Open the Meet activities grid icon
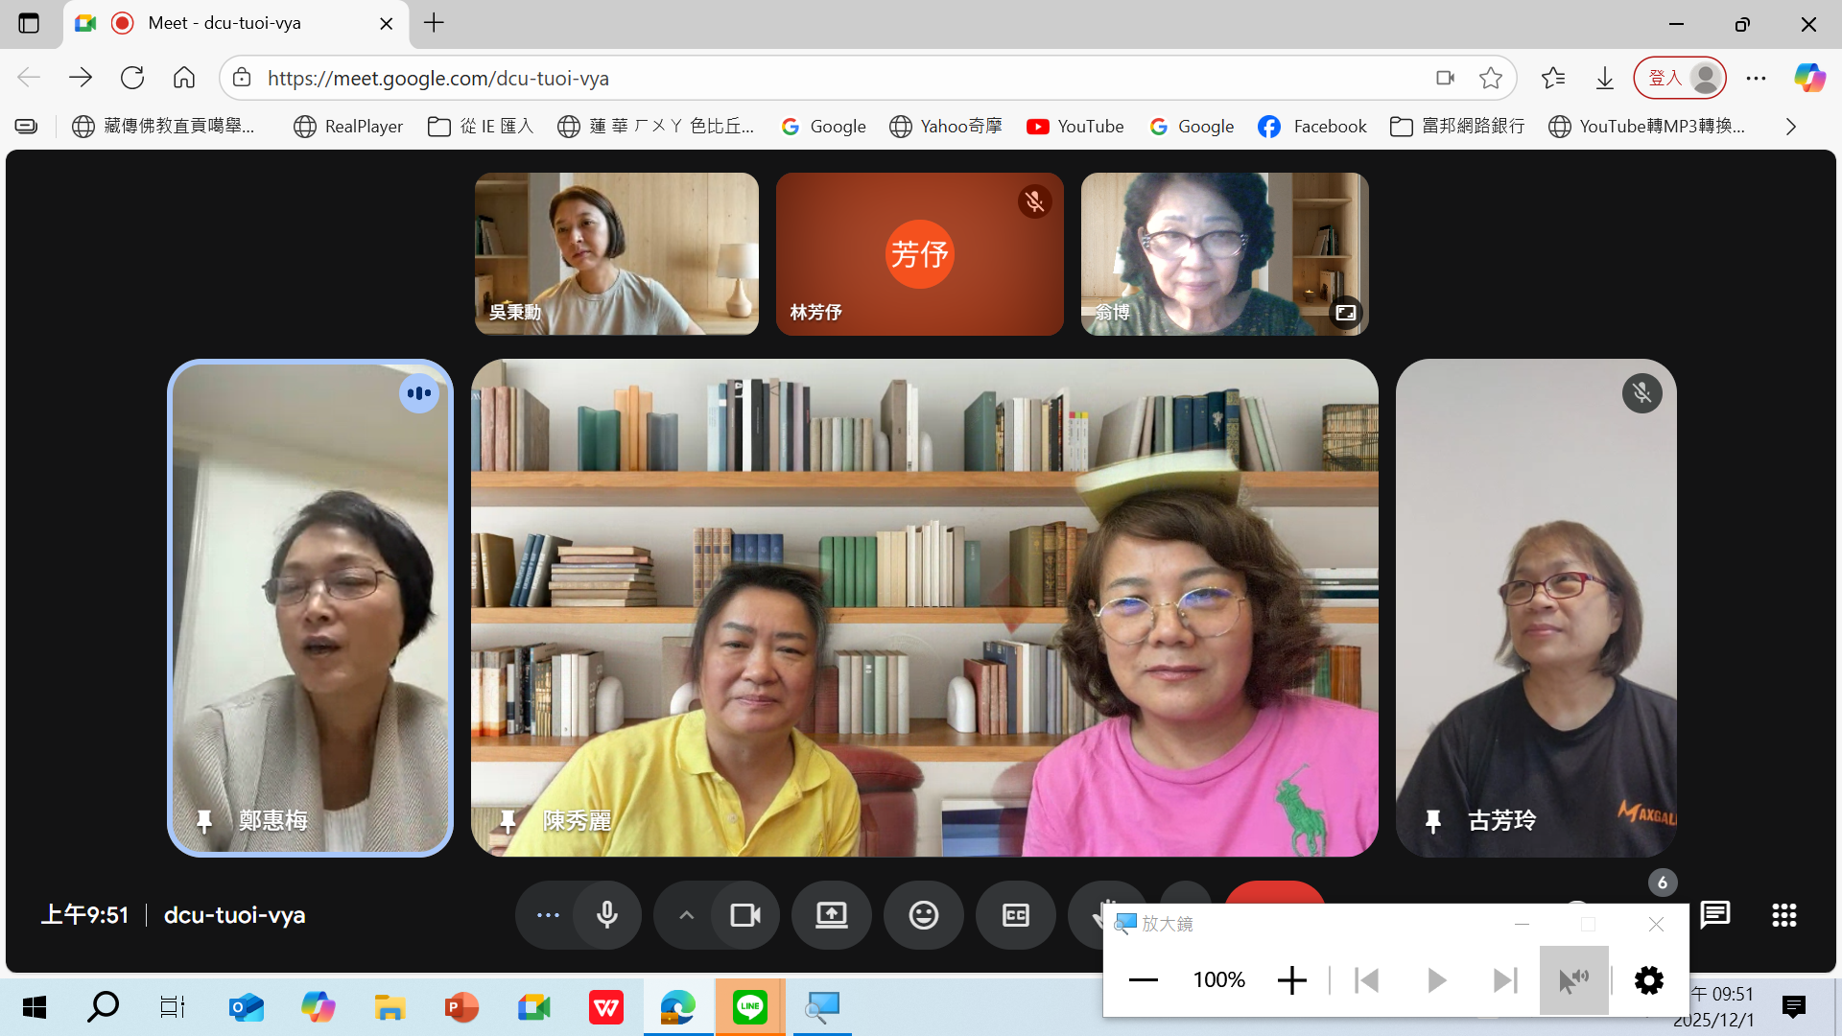The image size is (1842, 1036). 1783,915
